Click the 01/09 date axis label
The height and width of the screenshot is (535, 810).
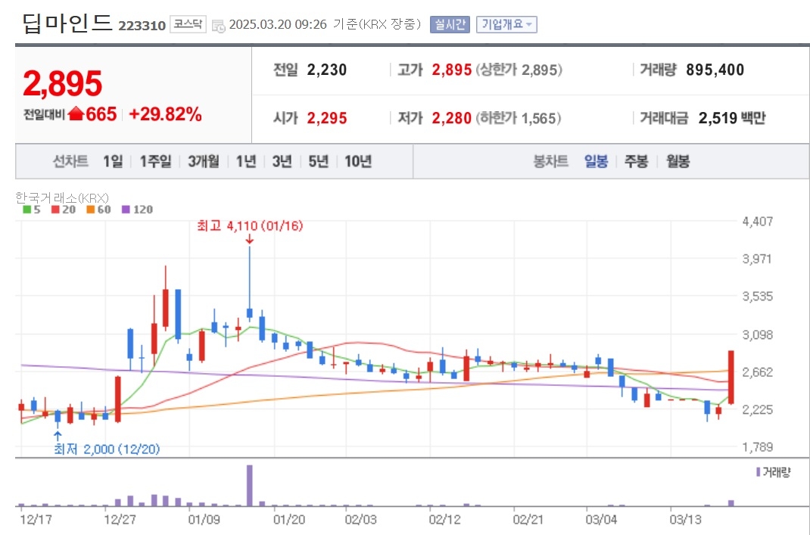pos(204,520)
